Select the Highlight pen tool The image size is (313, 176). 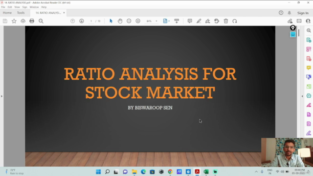[199, 21]
